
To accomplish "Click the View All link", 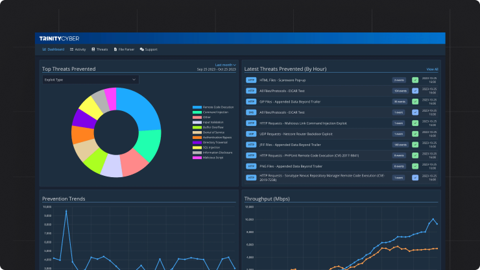I will [432, 69].
